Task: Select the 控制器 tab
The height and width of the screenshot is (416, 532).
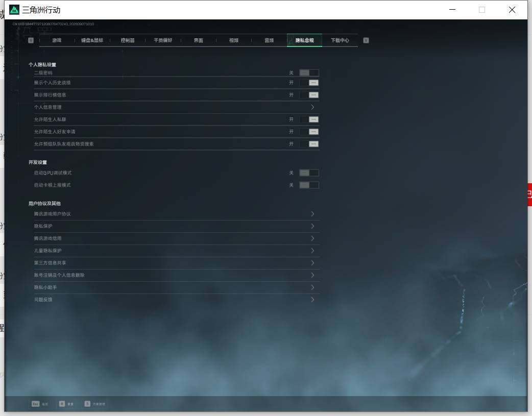Action: coord(128,40)
